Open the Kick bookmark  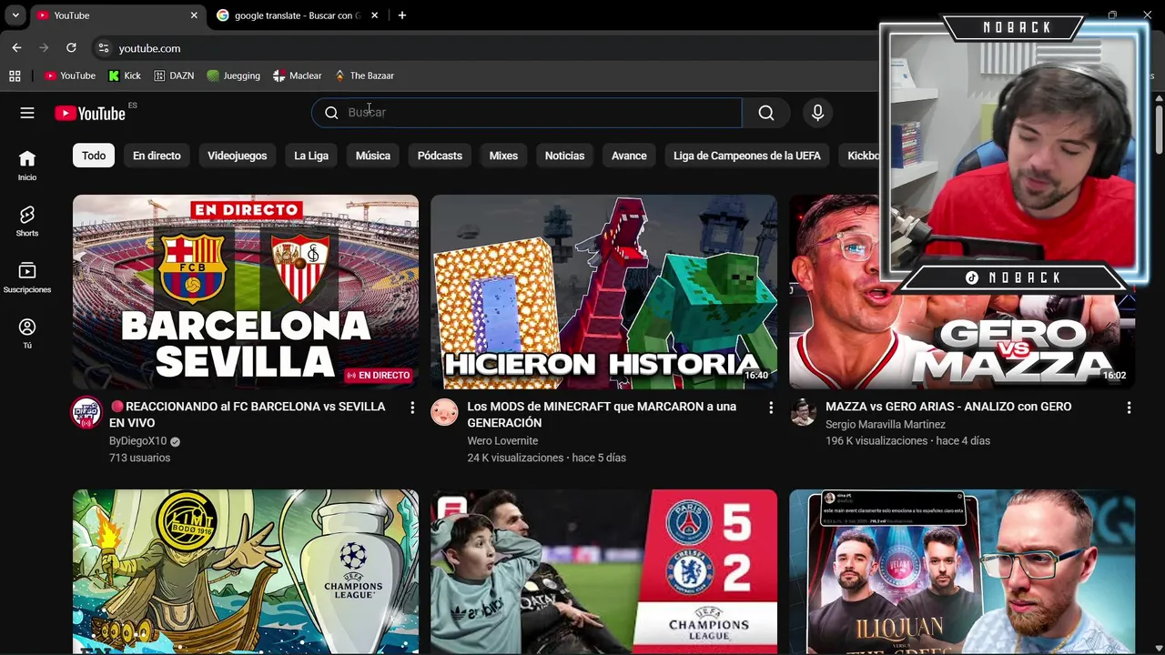coord(124,76)
